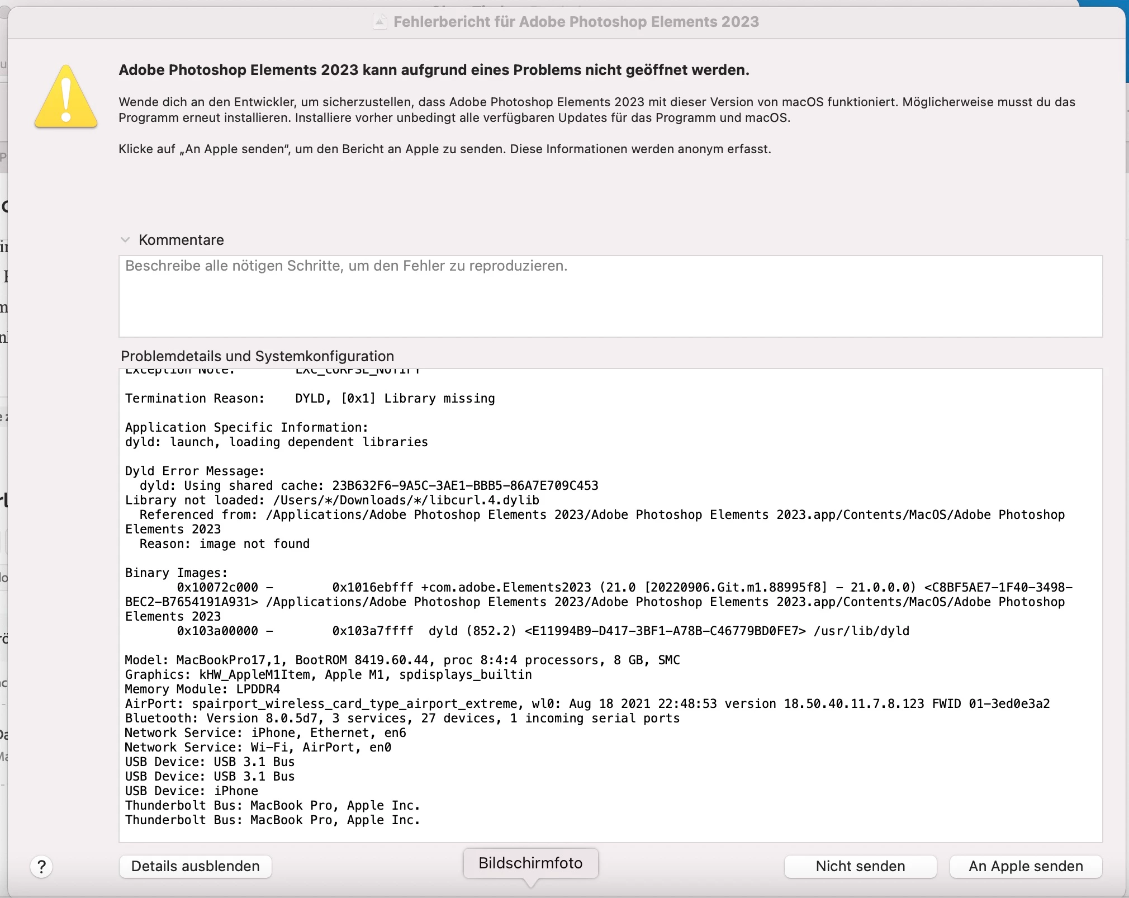Click the document proxy icon in title bar
The image size is (1129, 898).
tap(380, 22)
